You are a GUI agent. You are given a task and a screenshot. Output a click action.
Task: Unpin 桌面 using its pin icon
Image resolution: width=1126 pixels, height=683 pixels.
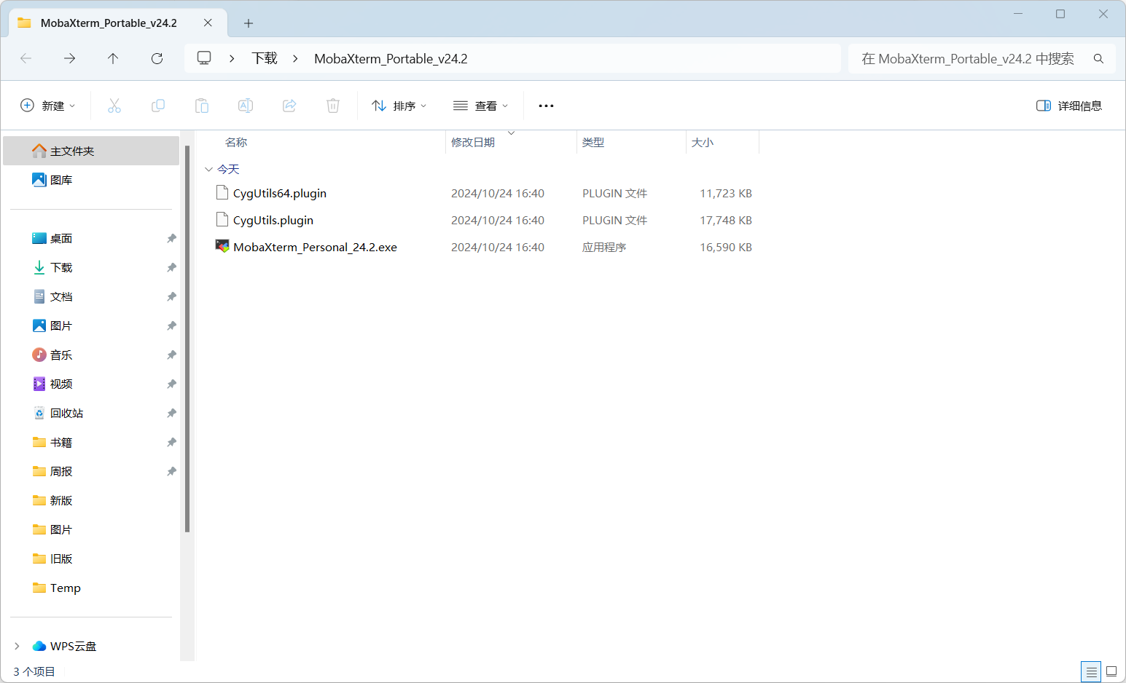click(171, 238)
